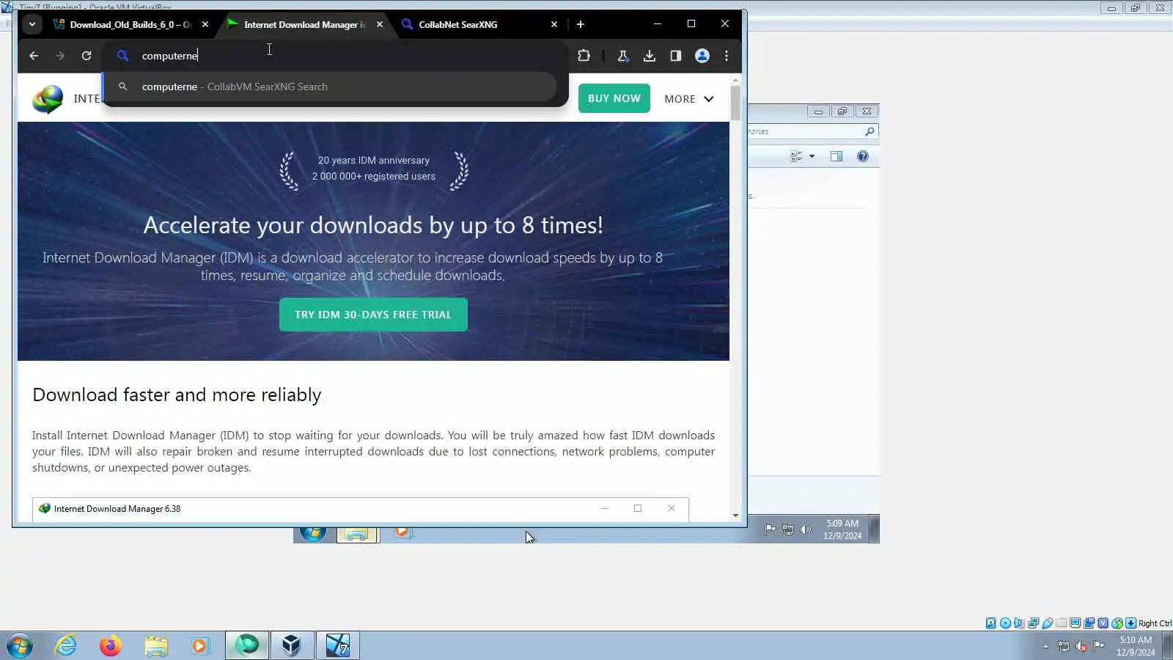
Task: Click the VM guest clock showing 5:09 AM
Action: point(842,529)
